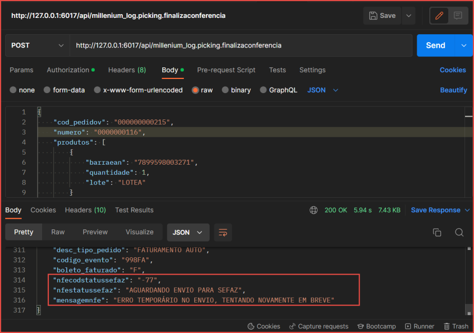Switch to the Params tab
Screen dimensions: 474x333
coord(22,70)
